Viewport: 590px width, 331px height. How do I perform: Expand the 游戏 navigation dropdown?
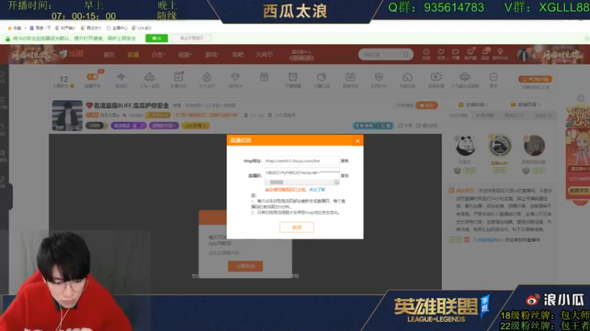tap(212, 54)
